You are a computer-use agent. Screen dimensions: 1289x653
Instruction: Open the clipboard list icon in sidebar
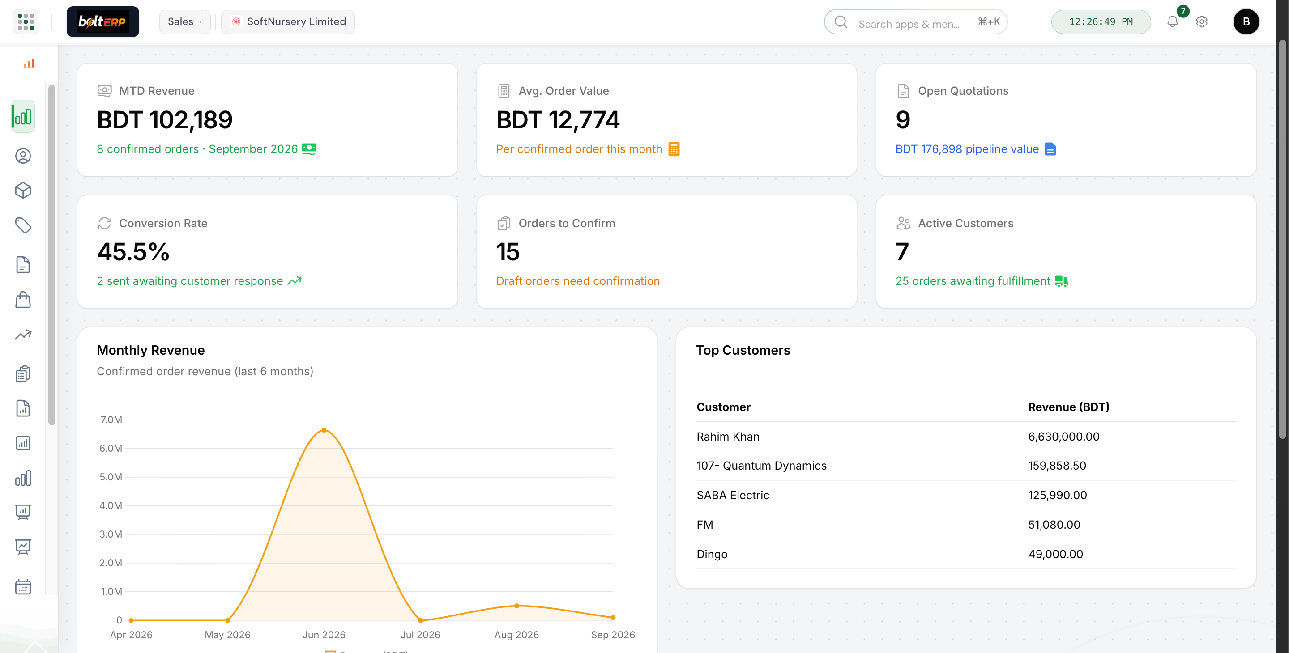(23, 373)
